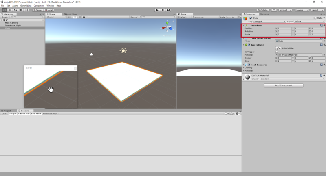The width and height of the screenshot is (326, 176).
Task: Toggle the Cube active checkbox
Action: click(251, 18)
